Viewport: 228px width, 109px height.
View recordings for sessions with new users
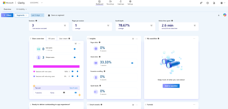[73, 71]
